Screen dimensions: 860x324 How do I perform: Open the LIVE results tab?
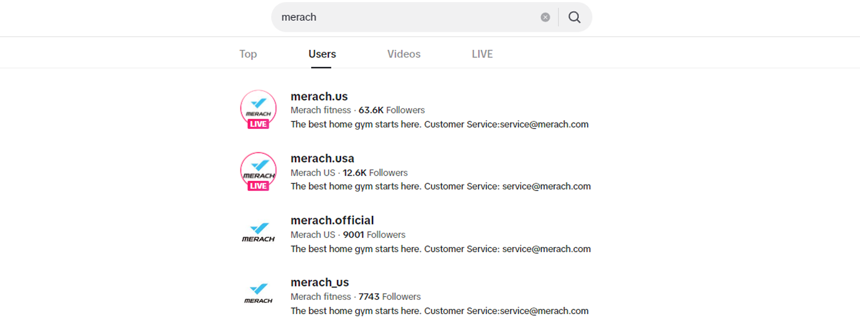(482, 54)
